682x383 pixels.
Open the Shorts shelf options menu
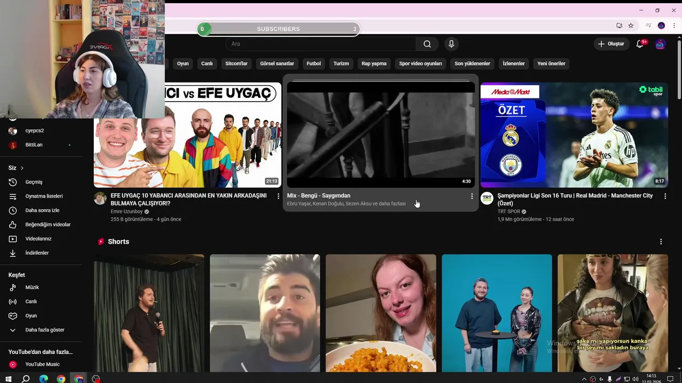click(x=661, y=242)
